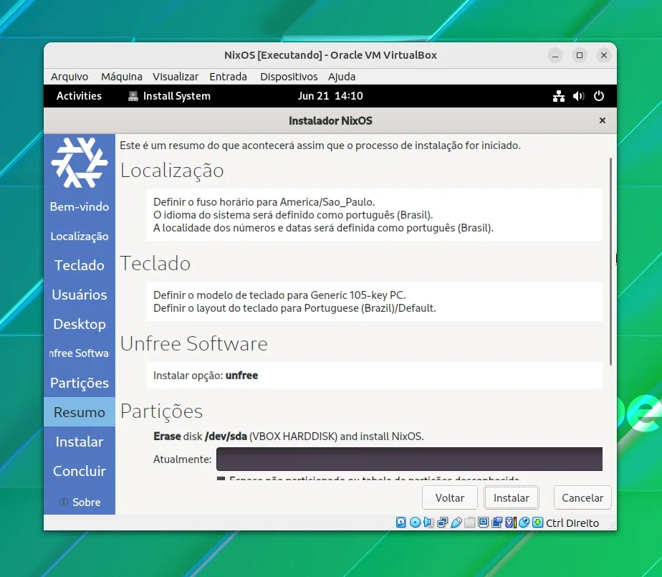Image resolution: width=662 pixels, height=577 pixels.
Task: Click the Voltar button
Action: point(450,497)
